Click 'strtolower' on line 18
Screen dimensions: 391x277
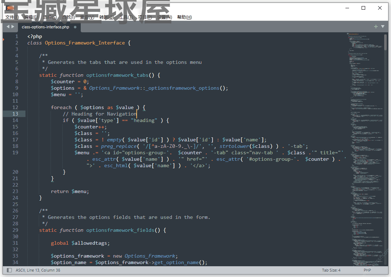[234, 146]
